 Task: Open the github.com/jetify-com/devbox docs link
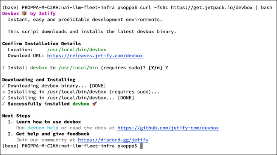[x=168, y=128]
